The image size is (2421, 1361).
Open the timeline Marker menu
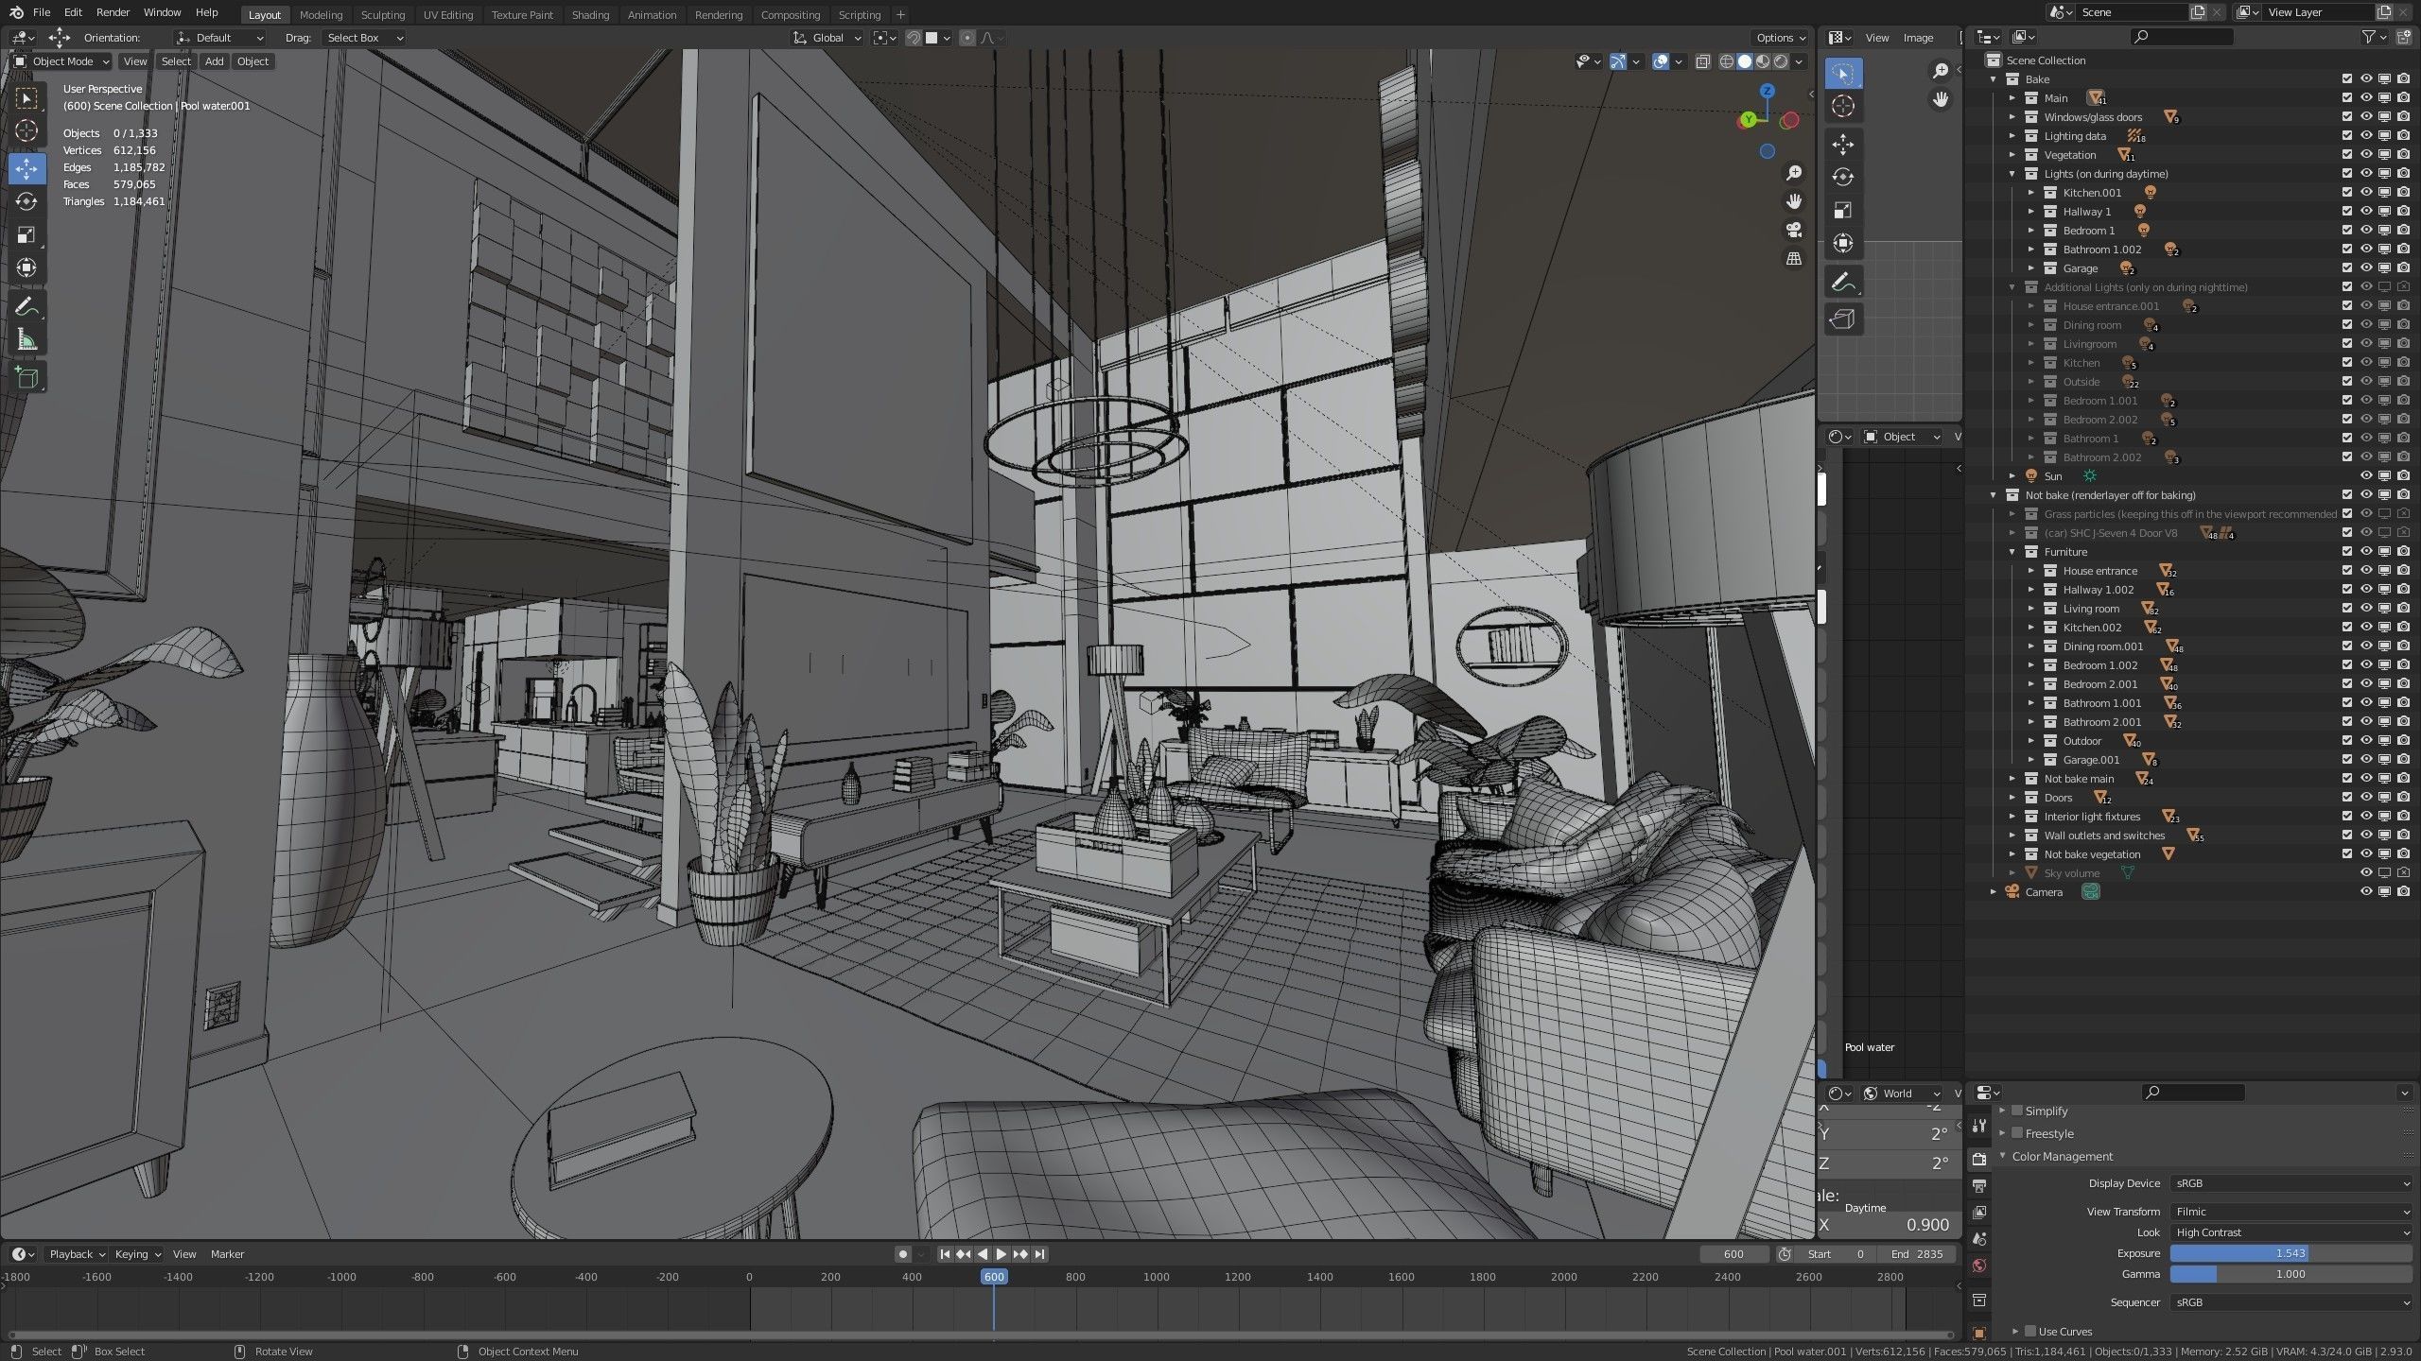pyautogui.click(x=227, y=1254)
